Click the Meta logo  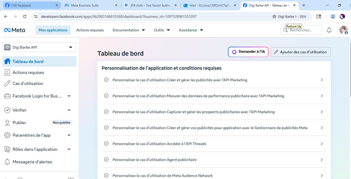click(x=15, y=30)
